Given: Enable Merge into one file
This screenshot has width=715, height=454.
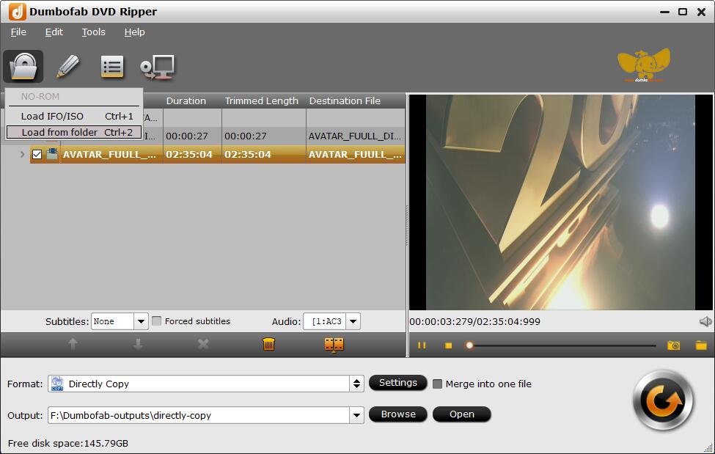Looking at the screenshot, I should point(437,384).
